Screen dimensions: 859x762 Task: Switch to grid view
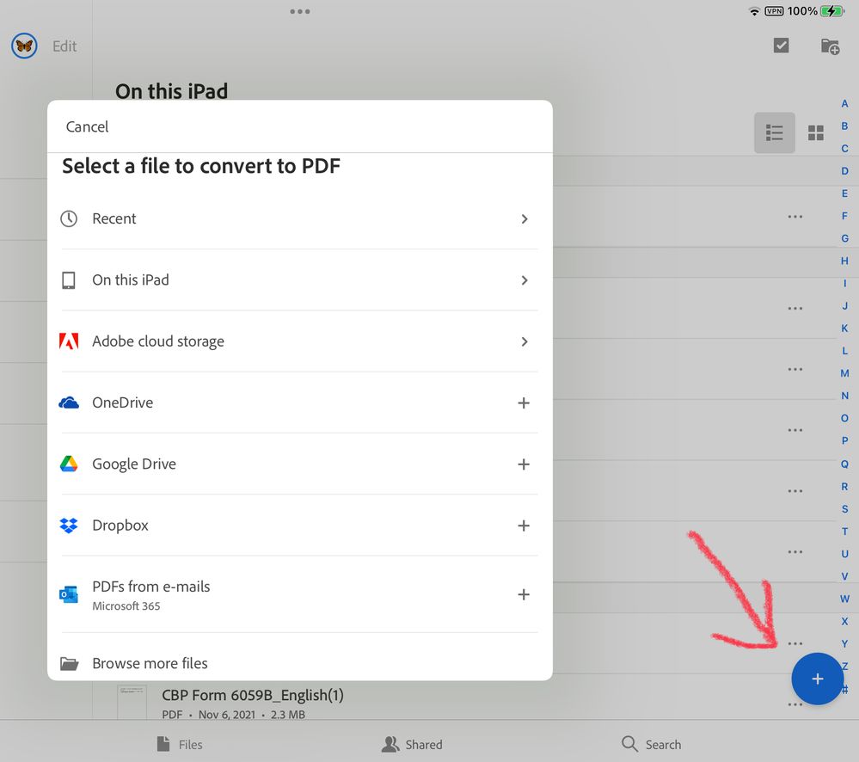click(x=816, y=132)
